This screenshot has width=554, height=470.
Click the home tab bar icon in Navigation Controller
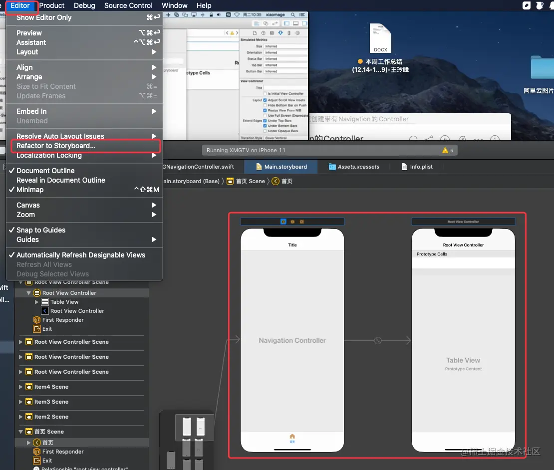(x=292, y=438)
